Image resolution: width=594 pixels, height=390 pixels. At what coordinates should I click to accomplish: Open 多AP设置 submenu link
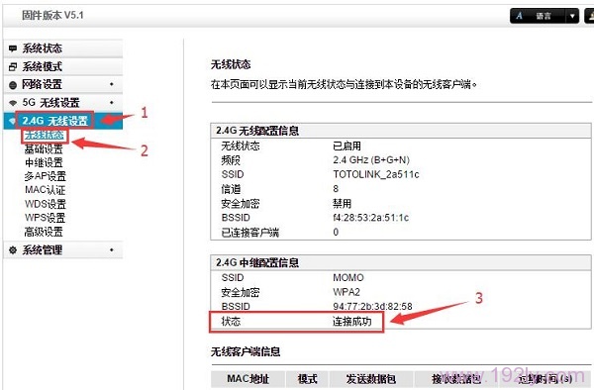[x=46, y=176]
